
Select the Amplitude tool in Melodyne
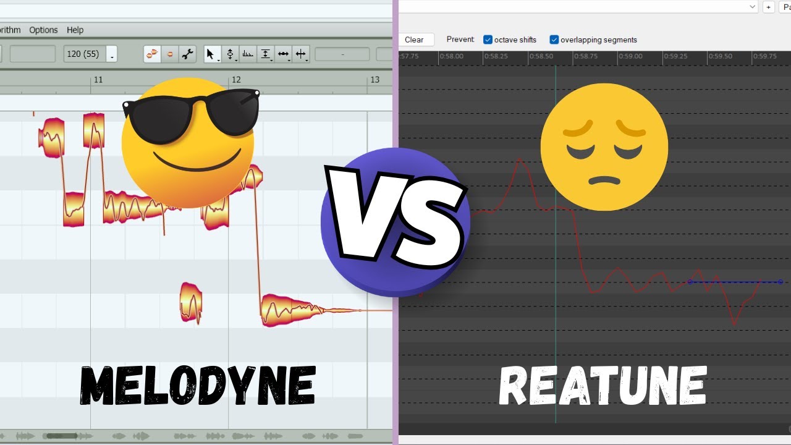coord(266,54)
